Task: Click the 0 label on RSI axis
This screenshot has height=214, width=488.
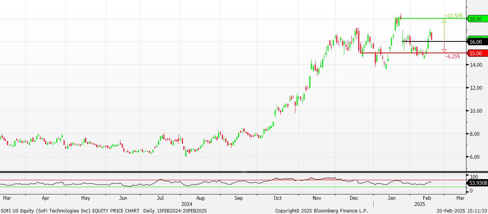Action: click(x=471, y=191)
